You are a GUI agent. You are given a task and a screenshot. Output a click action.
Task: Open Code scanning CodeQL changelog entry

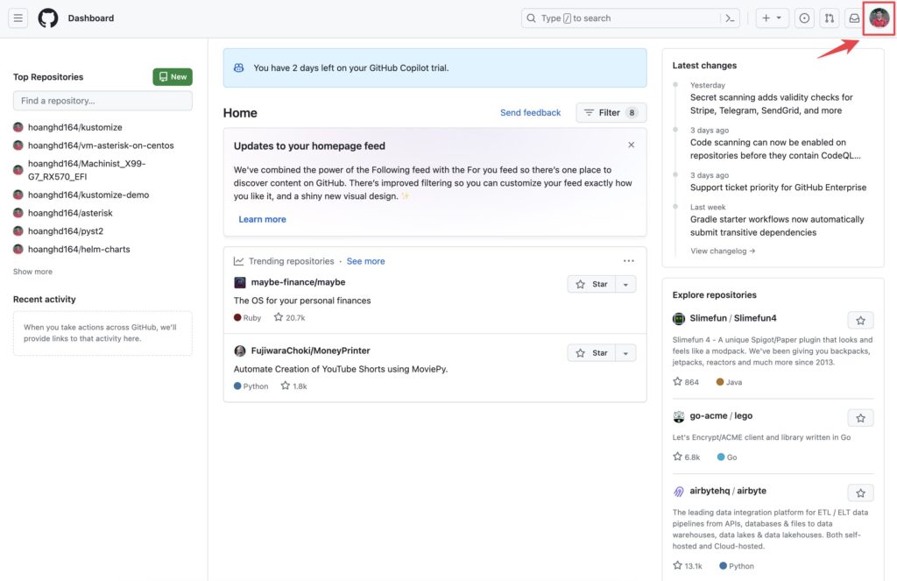(x=775, y=149)
